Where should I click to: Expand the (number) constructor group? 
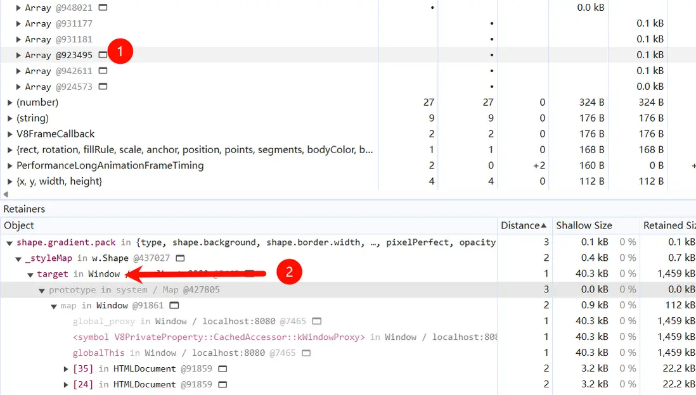(x=10, y=103)
